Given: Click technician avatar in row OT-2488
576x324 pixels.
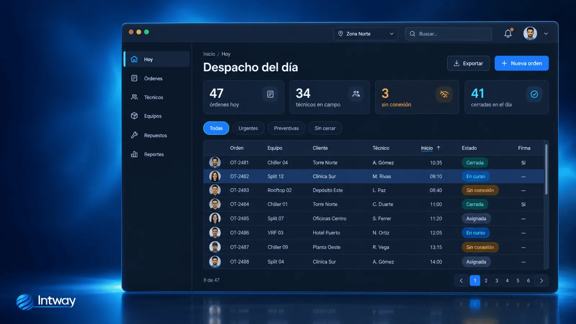Looking at the screenshot, I should (x=215, y=262).
